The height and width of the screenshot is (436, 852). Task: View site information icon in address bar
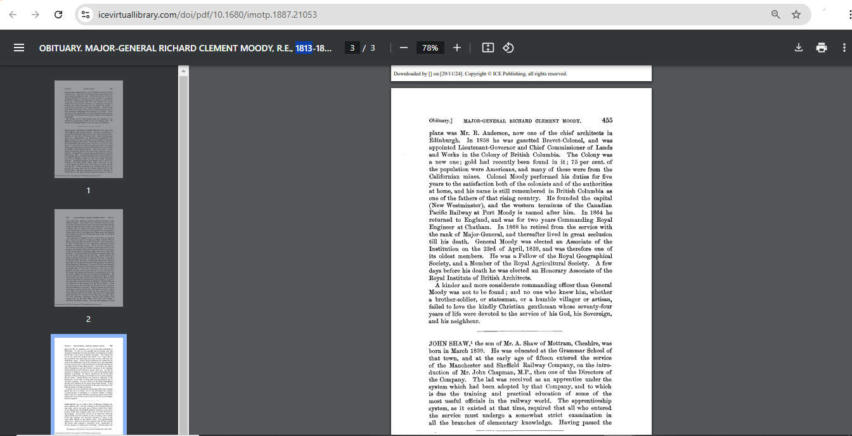tap(86, 15)
